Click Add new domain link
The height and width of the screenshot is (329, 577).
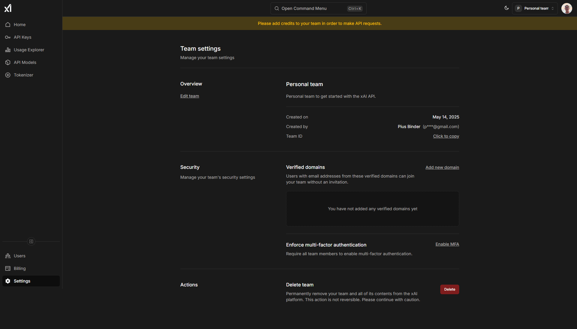pyautogui.click(x=442, y=167)
